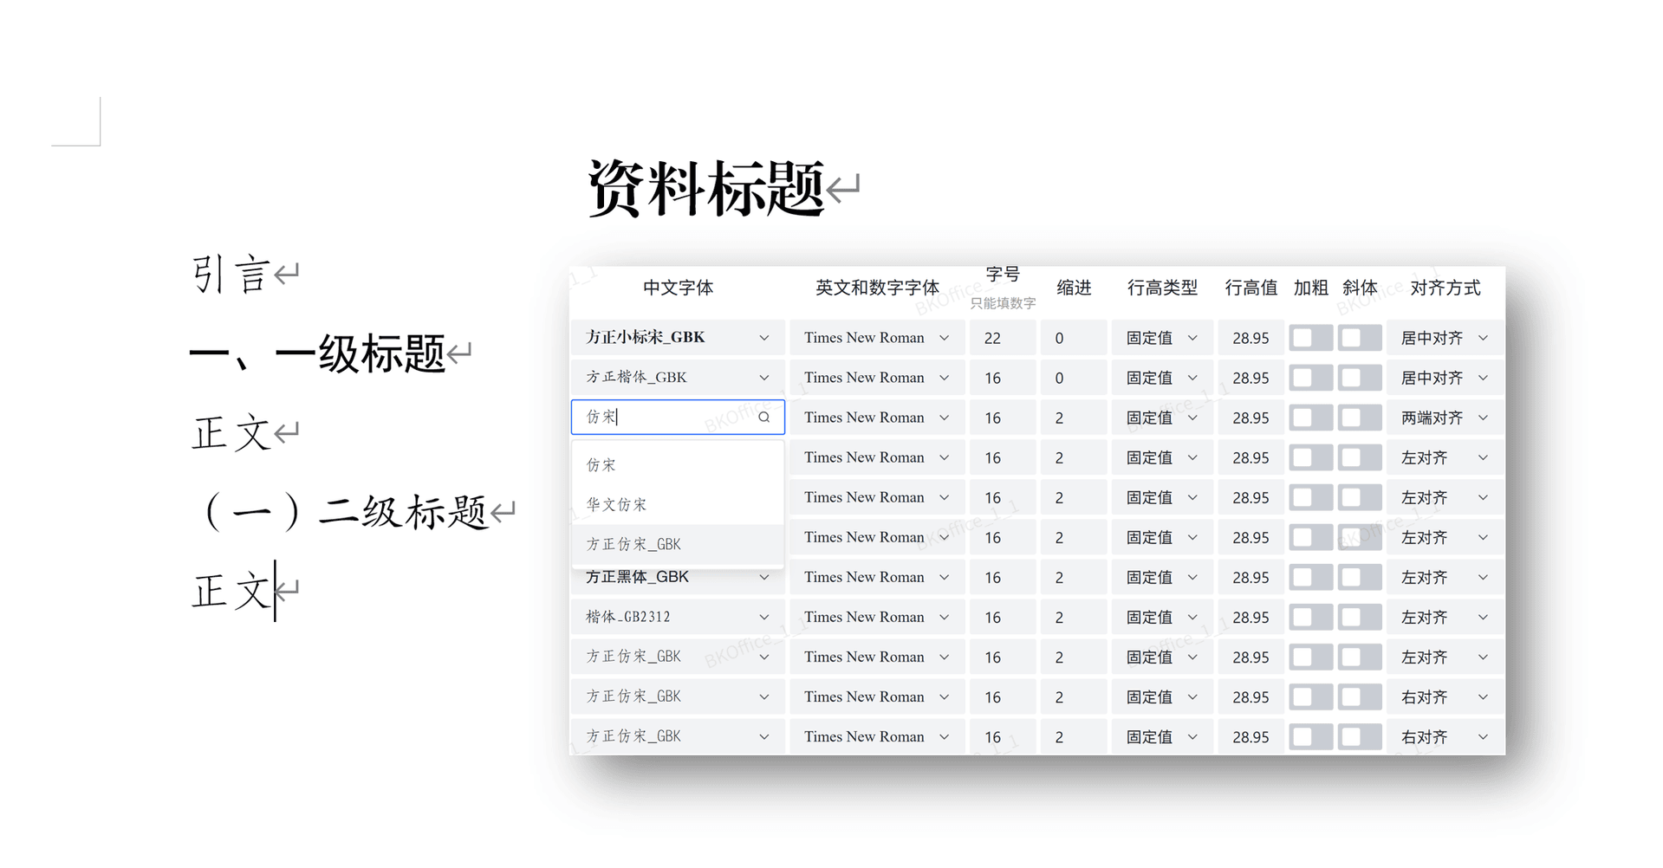Viewport: 1663px width, 868px height.
Task: Click the font size field showing 22
Action: click(1002, 338)
